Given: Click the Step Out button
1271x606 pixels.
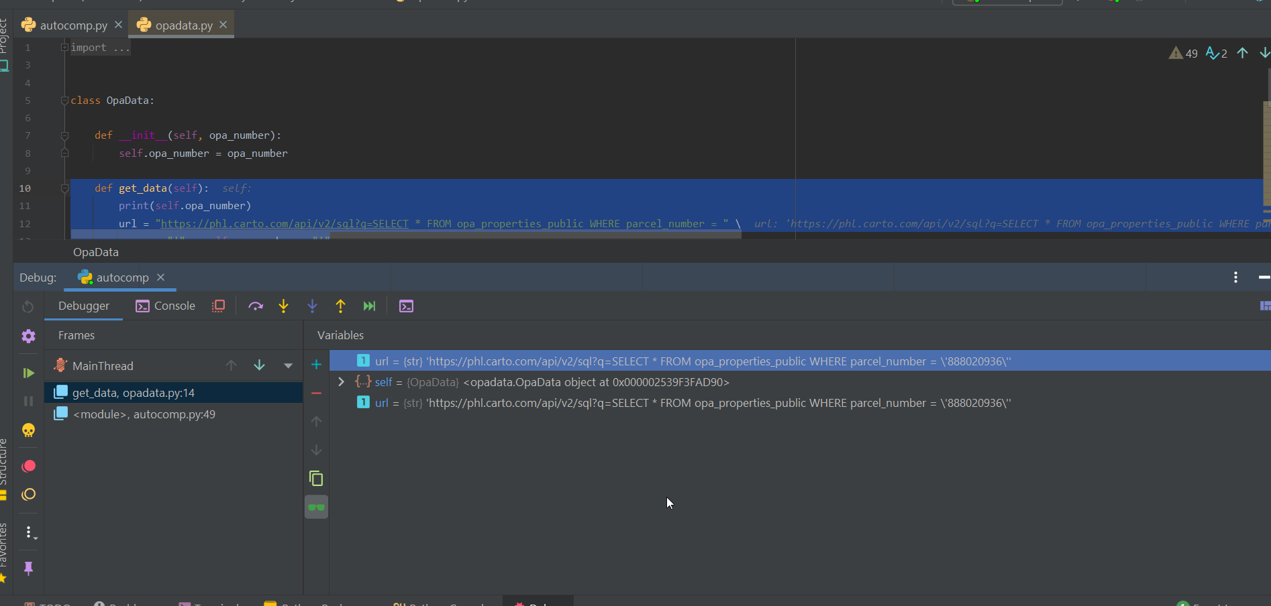Looking at the screenshot, I should (341, 306).
